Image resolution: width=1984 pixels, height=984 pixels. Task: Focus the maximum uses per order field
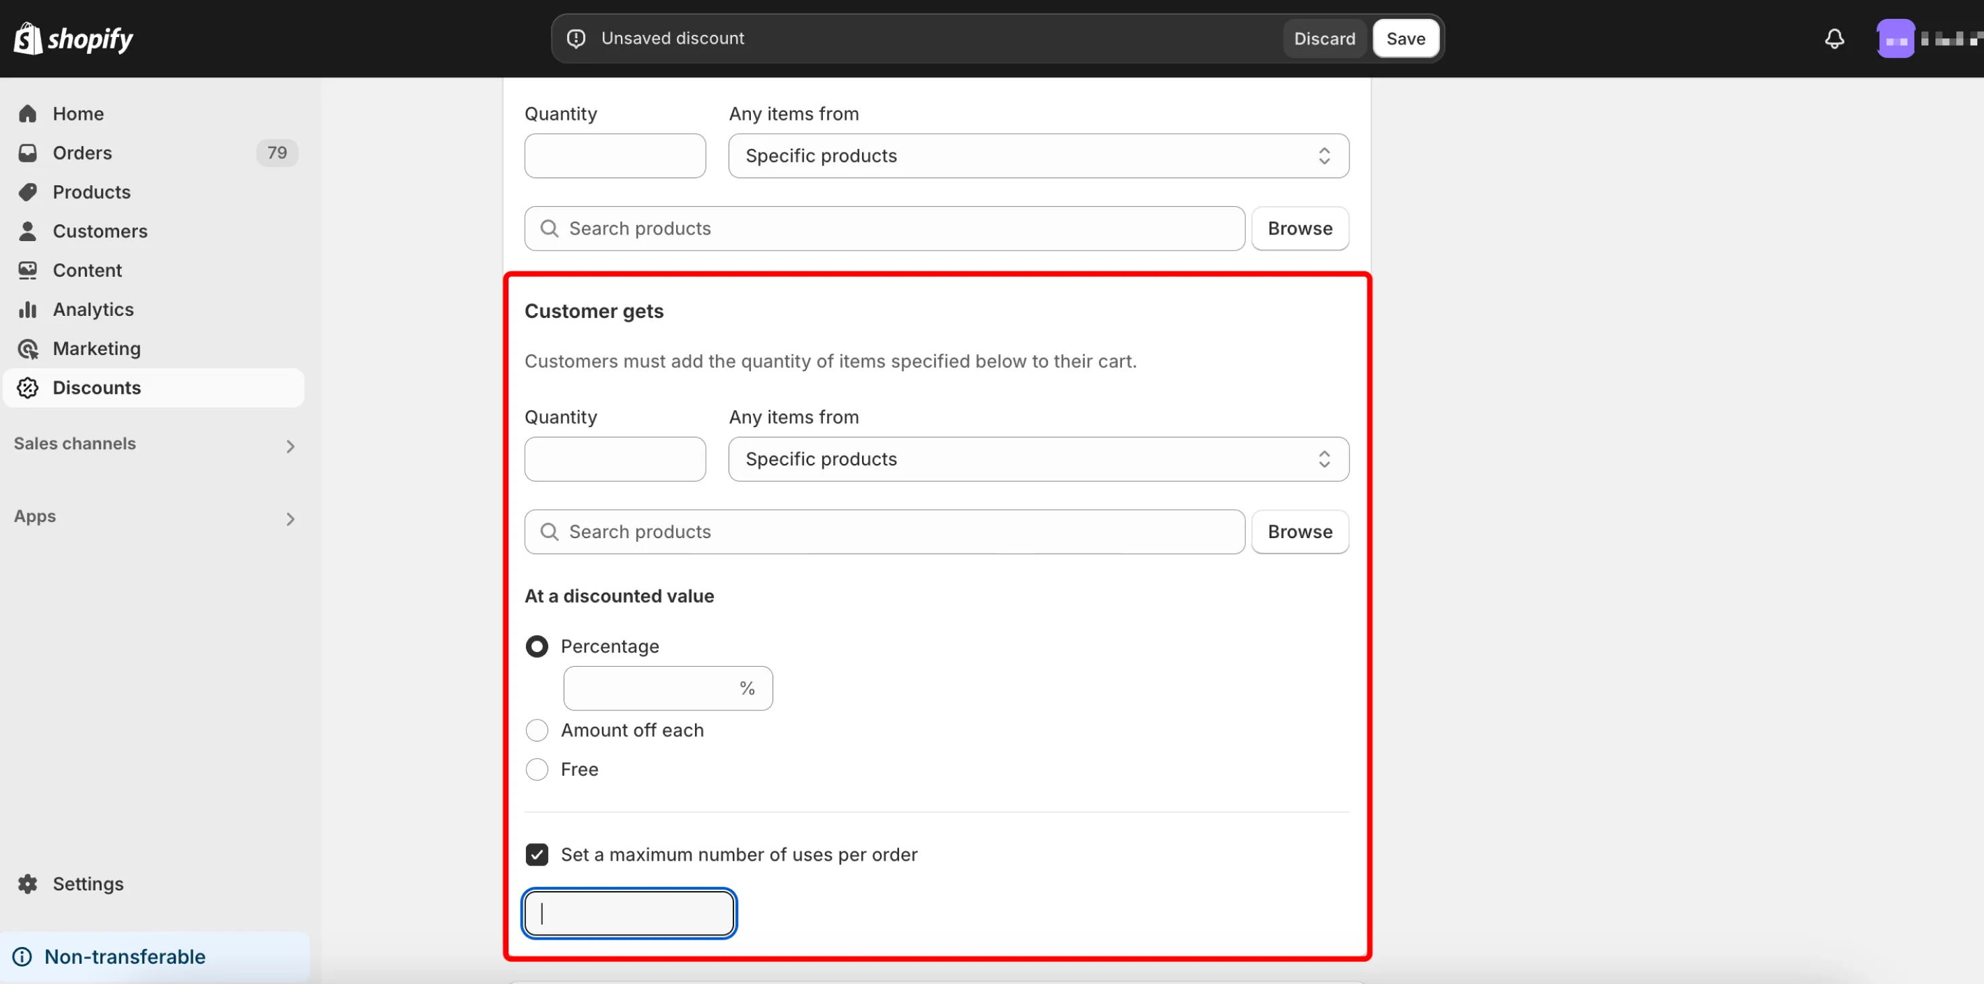(x=629, y=913)
